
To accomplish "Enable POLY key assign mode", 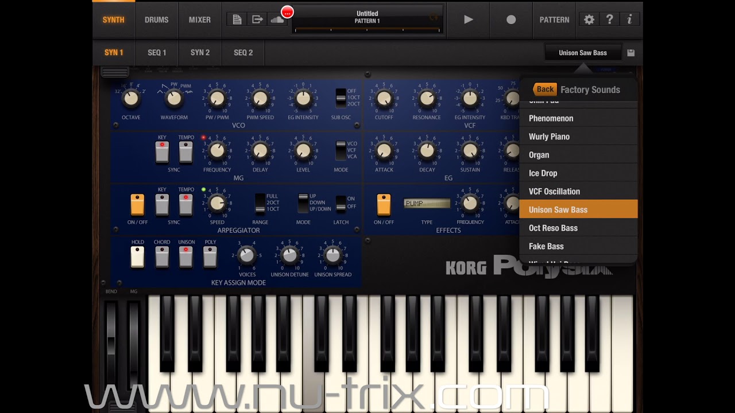I will point(210,256).
